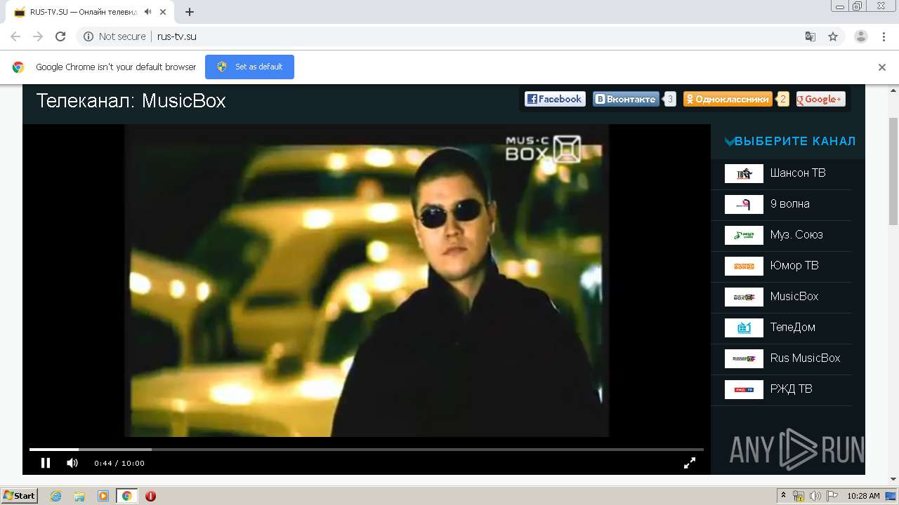Open the Chrome profile avatar menu

pos(861,36)
